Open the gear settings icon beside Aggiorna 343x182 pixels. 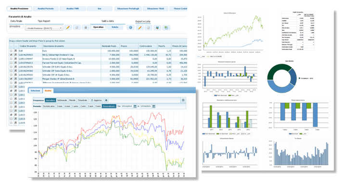(x=106, y=100)
